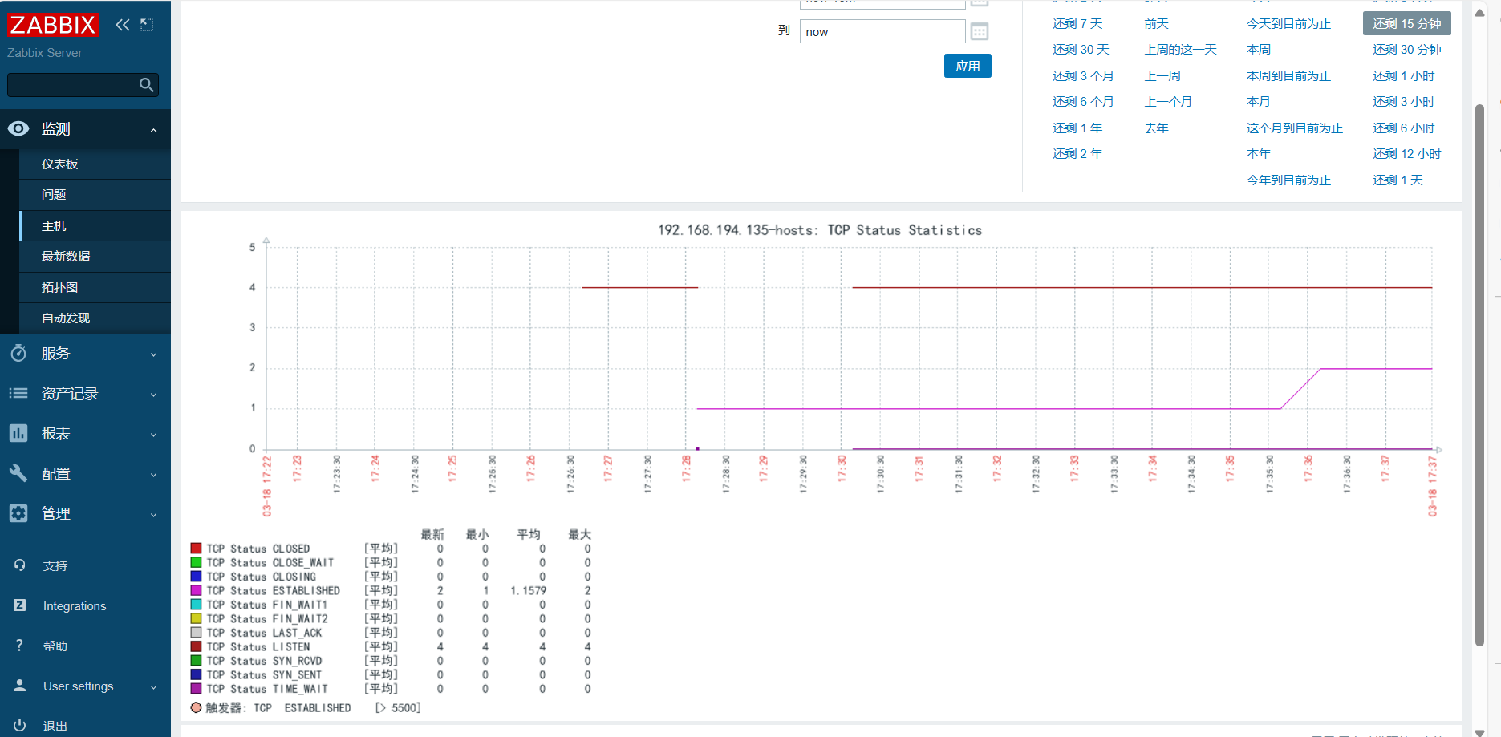Viewport: 1501px width, 737px height.
Task: Click the user icon for User settings
Action: (20, 686)
